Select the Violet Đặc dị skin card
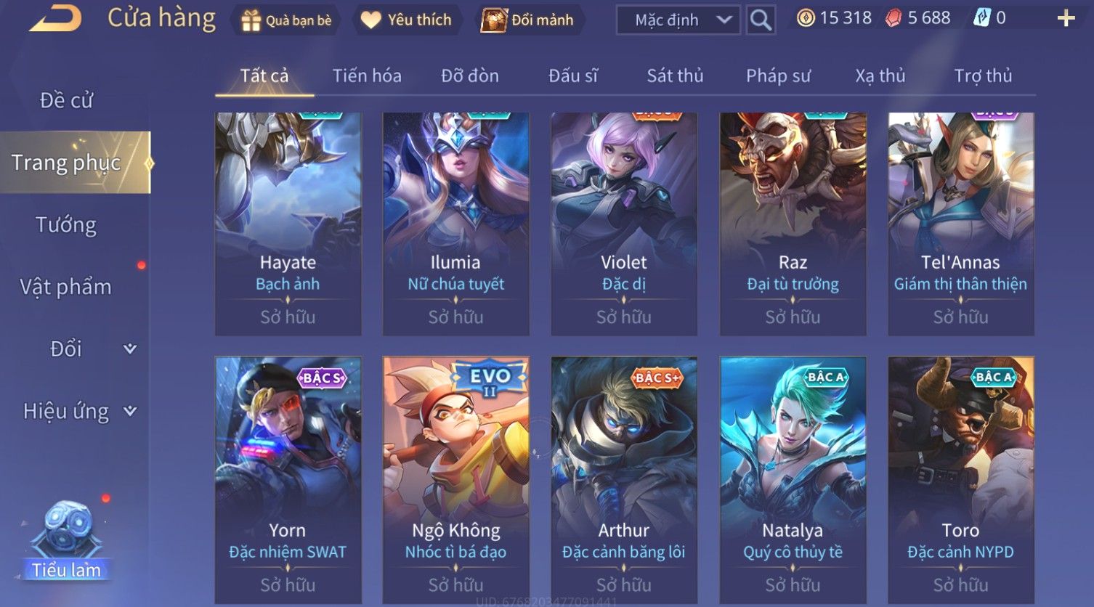1094x607 pixels. 624,224
